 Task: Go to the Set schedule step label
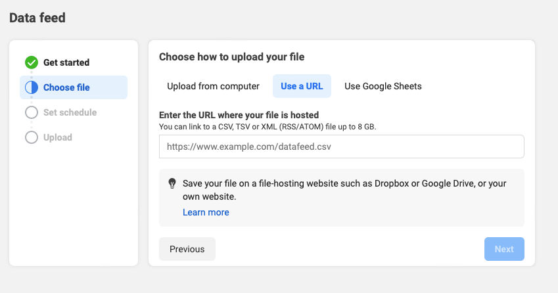(70, 112)
